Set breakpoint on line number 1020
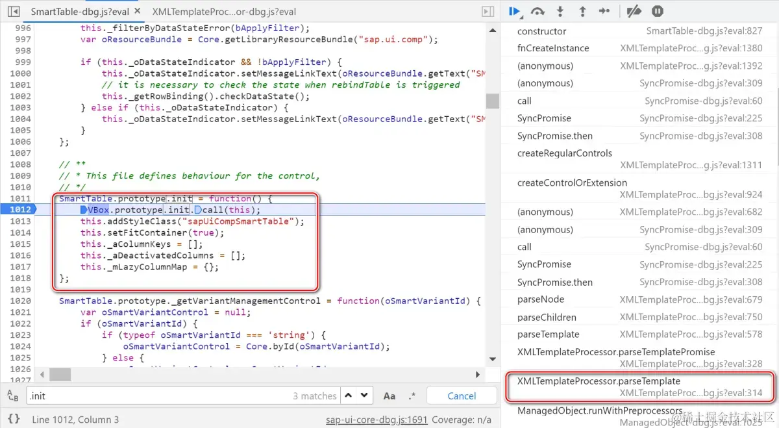 pos(20,301)
